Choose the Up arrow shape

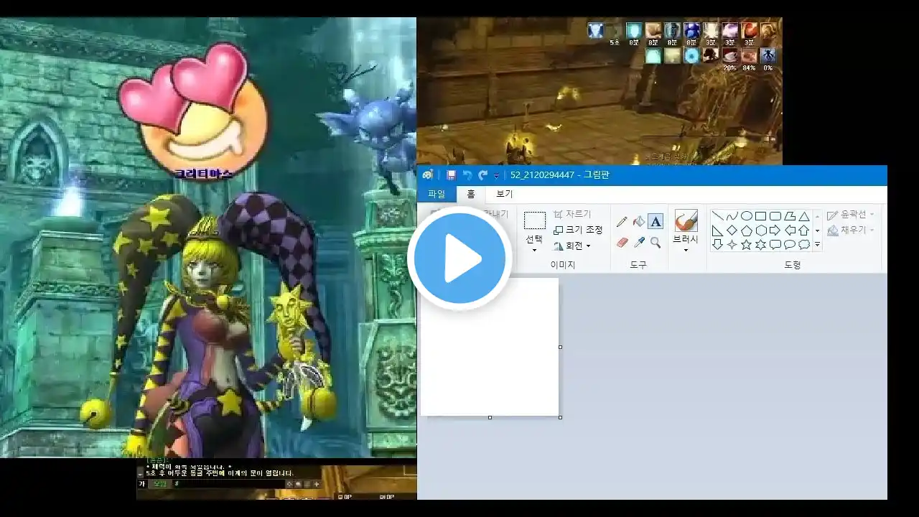(x=804, y=230)
